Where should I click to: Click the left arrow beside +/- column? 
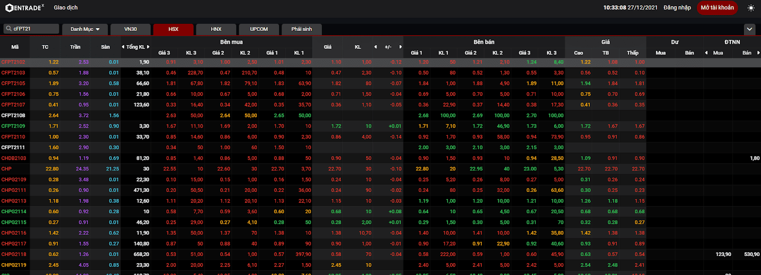pyautogui.click(x=375, y=47)
